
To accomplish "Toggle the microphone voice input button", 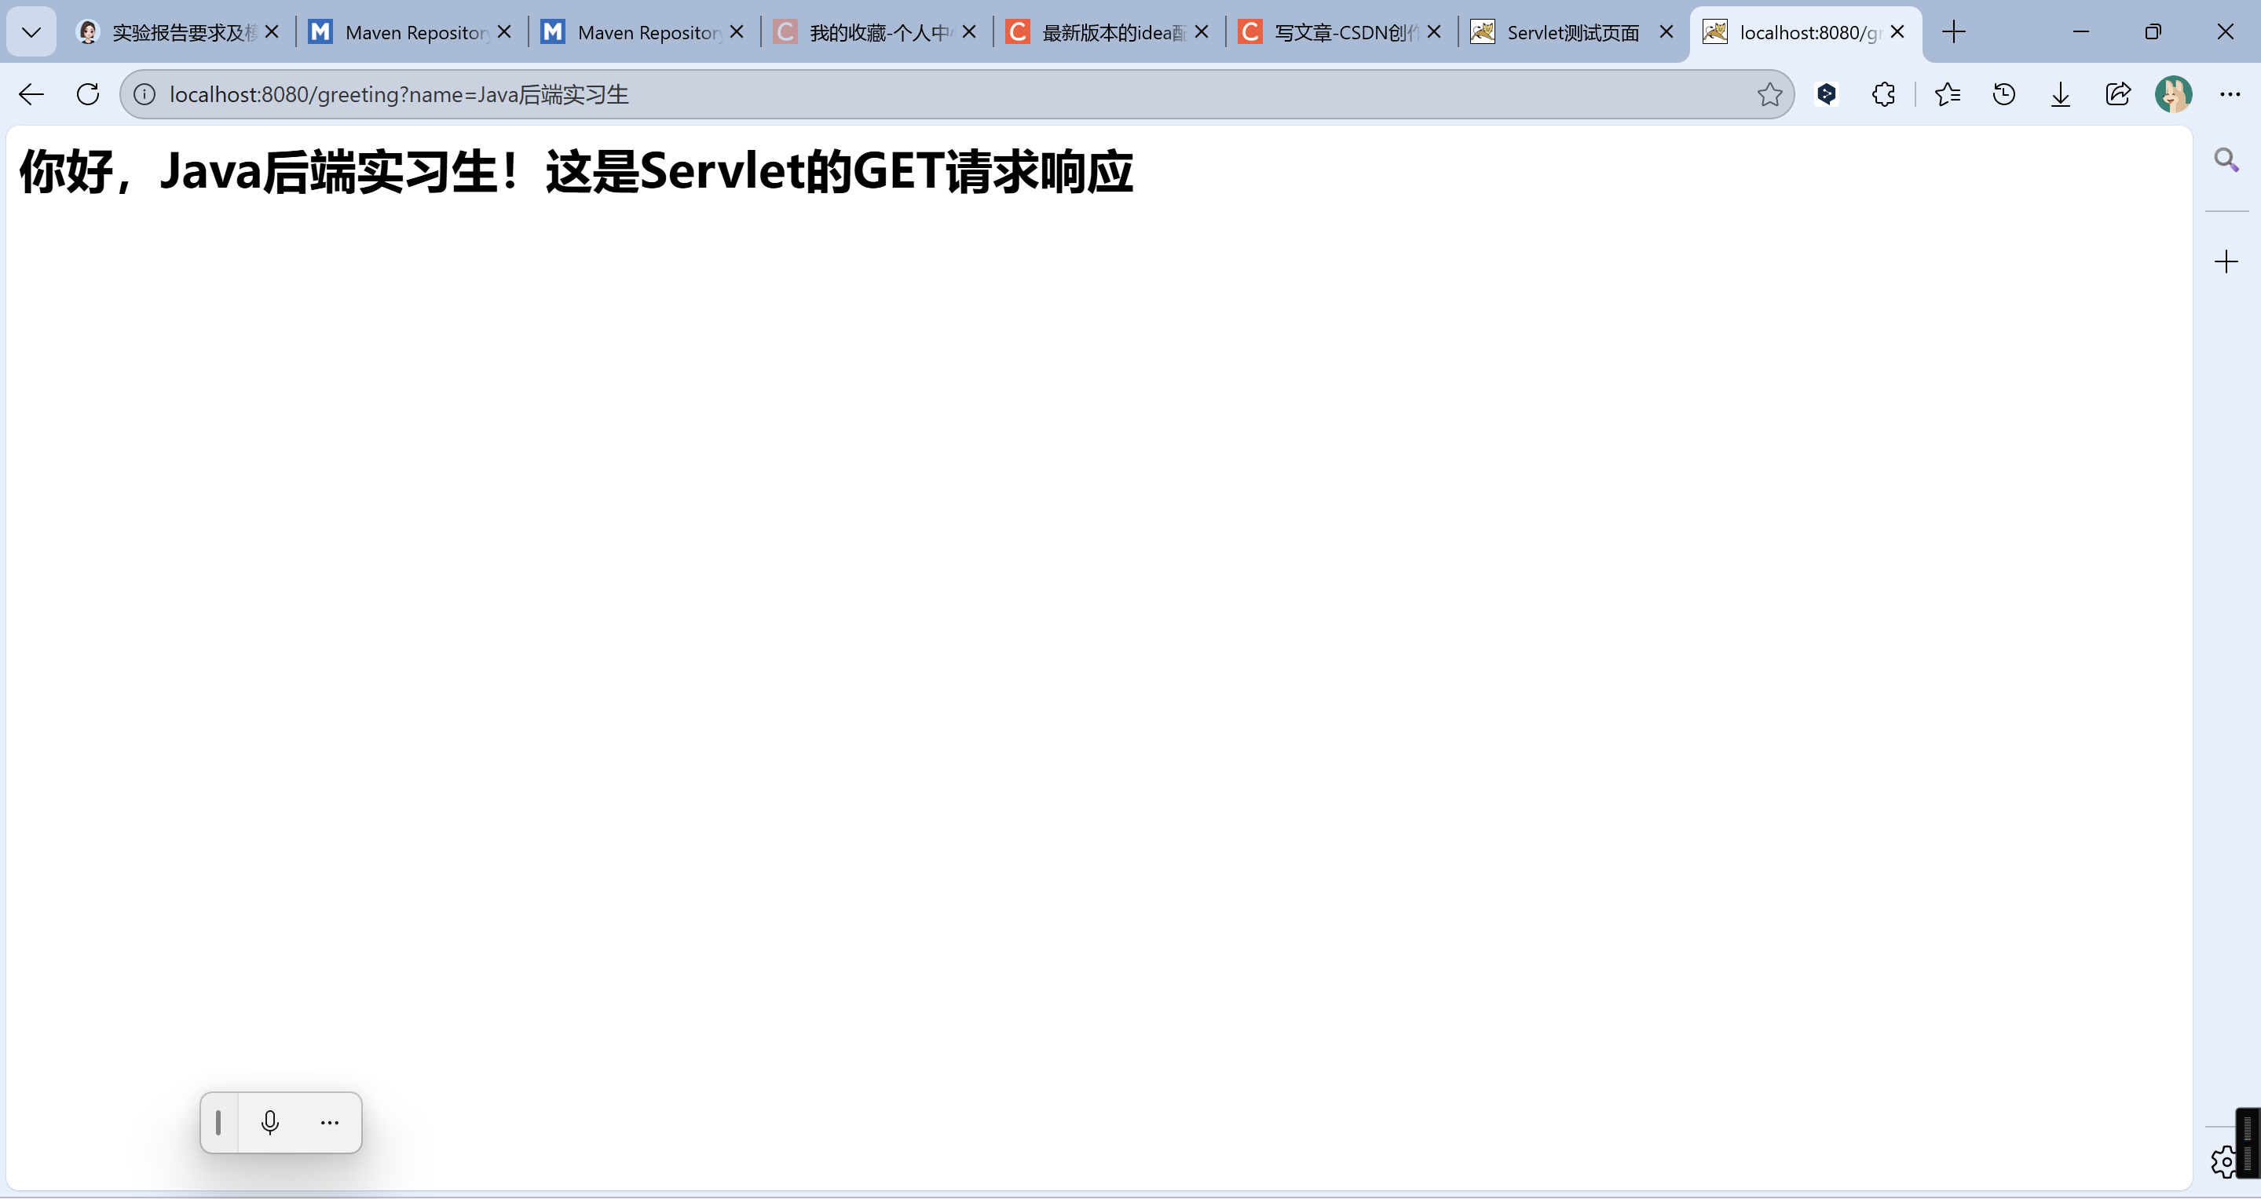I will (x=269, y=1122).
